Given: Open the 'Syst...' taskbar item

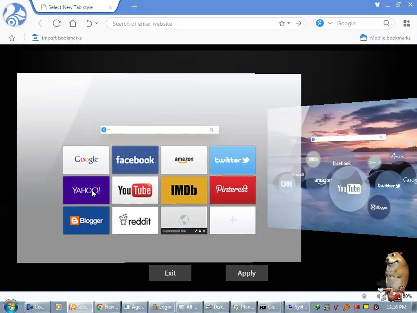Looking at the screenshot, I should 298,307.
